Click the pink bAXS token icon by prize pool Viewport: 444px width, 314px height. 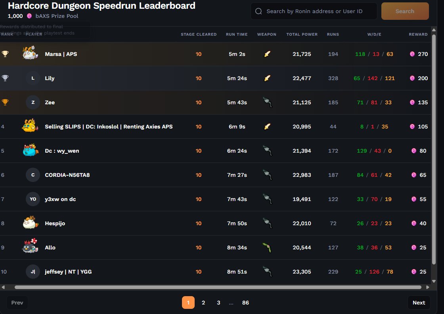tap(29, 16)
